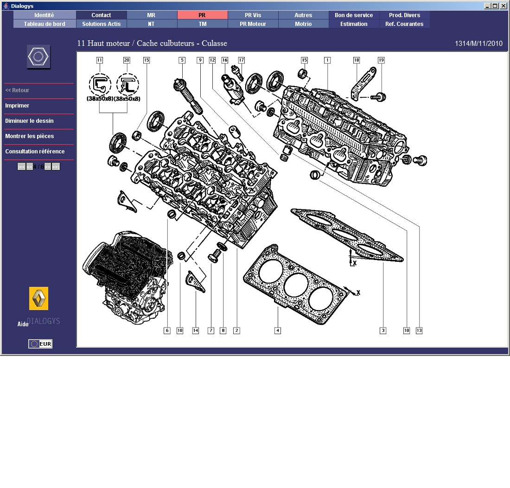Open the Bon de service tab
The image size is (510, 488).
click(354, 15)
